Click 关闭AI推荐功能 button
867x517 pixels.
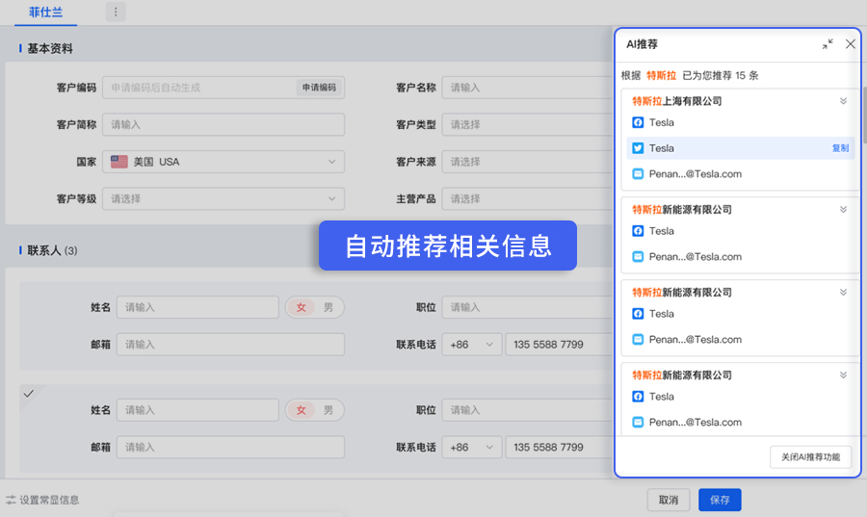810,456
